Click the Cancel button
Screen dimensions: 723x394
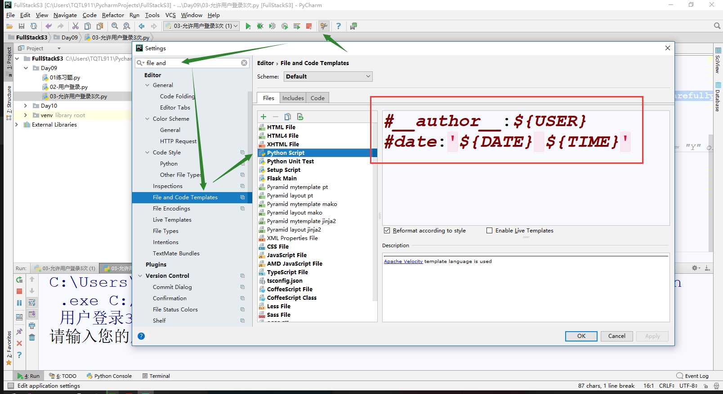(x=616, y=336)
